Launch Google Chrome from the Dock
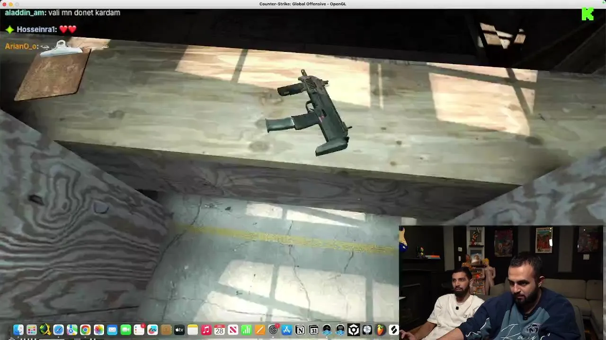Screen dimensions: 606x340 pyautogui.click(x=85, y=330)
